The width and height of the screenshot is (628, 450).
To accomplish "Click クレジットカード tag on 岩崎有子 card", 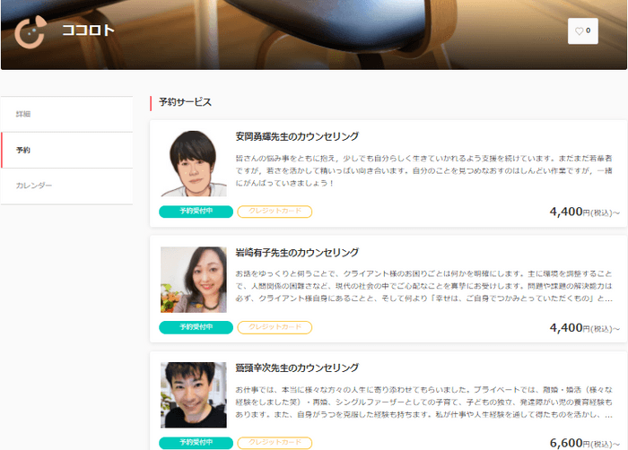I will tap(275, 327).
